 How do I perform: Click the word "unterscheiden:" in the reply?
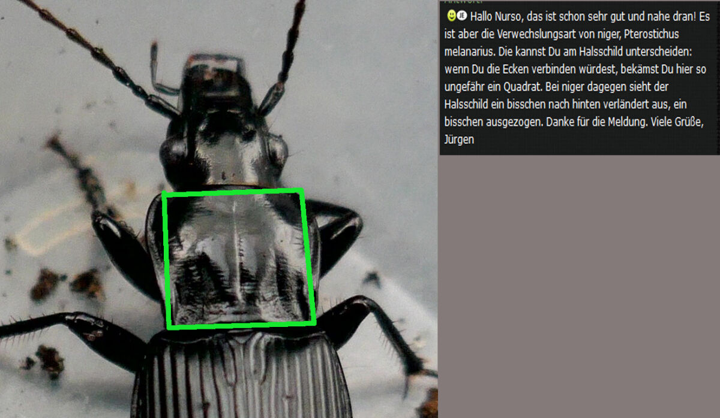point(659,52)
